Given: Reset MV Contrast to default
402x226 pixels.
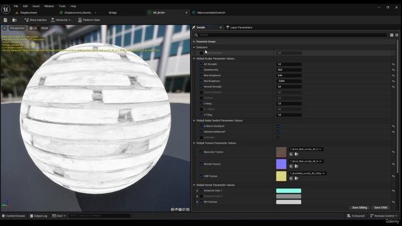Looking at the screenshot, I should click(x=393, y=202).
